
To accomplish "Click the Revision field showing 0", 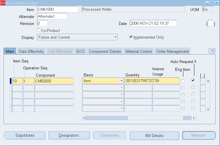I will coord(43,23).
